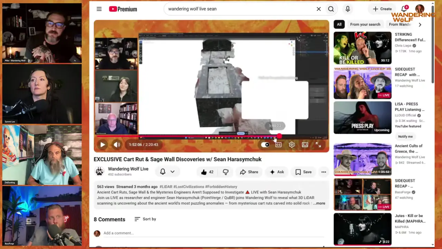Mute the video volume

[117, 145]
